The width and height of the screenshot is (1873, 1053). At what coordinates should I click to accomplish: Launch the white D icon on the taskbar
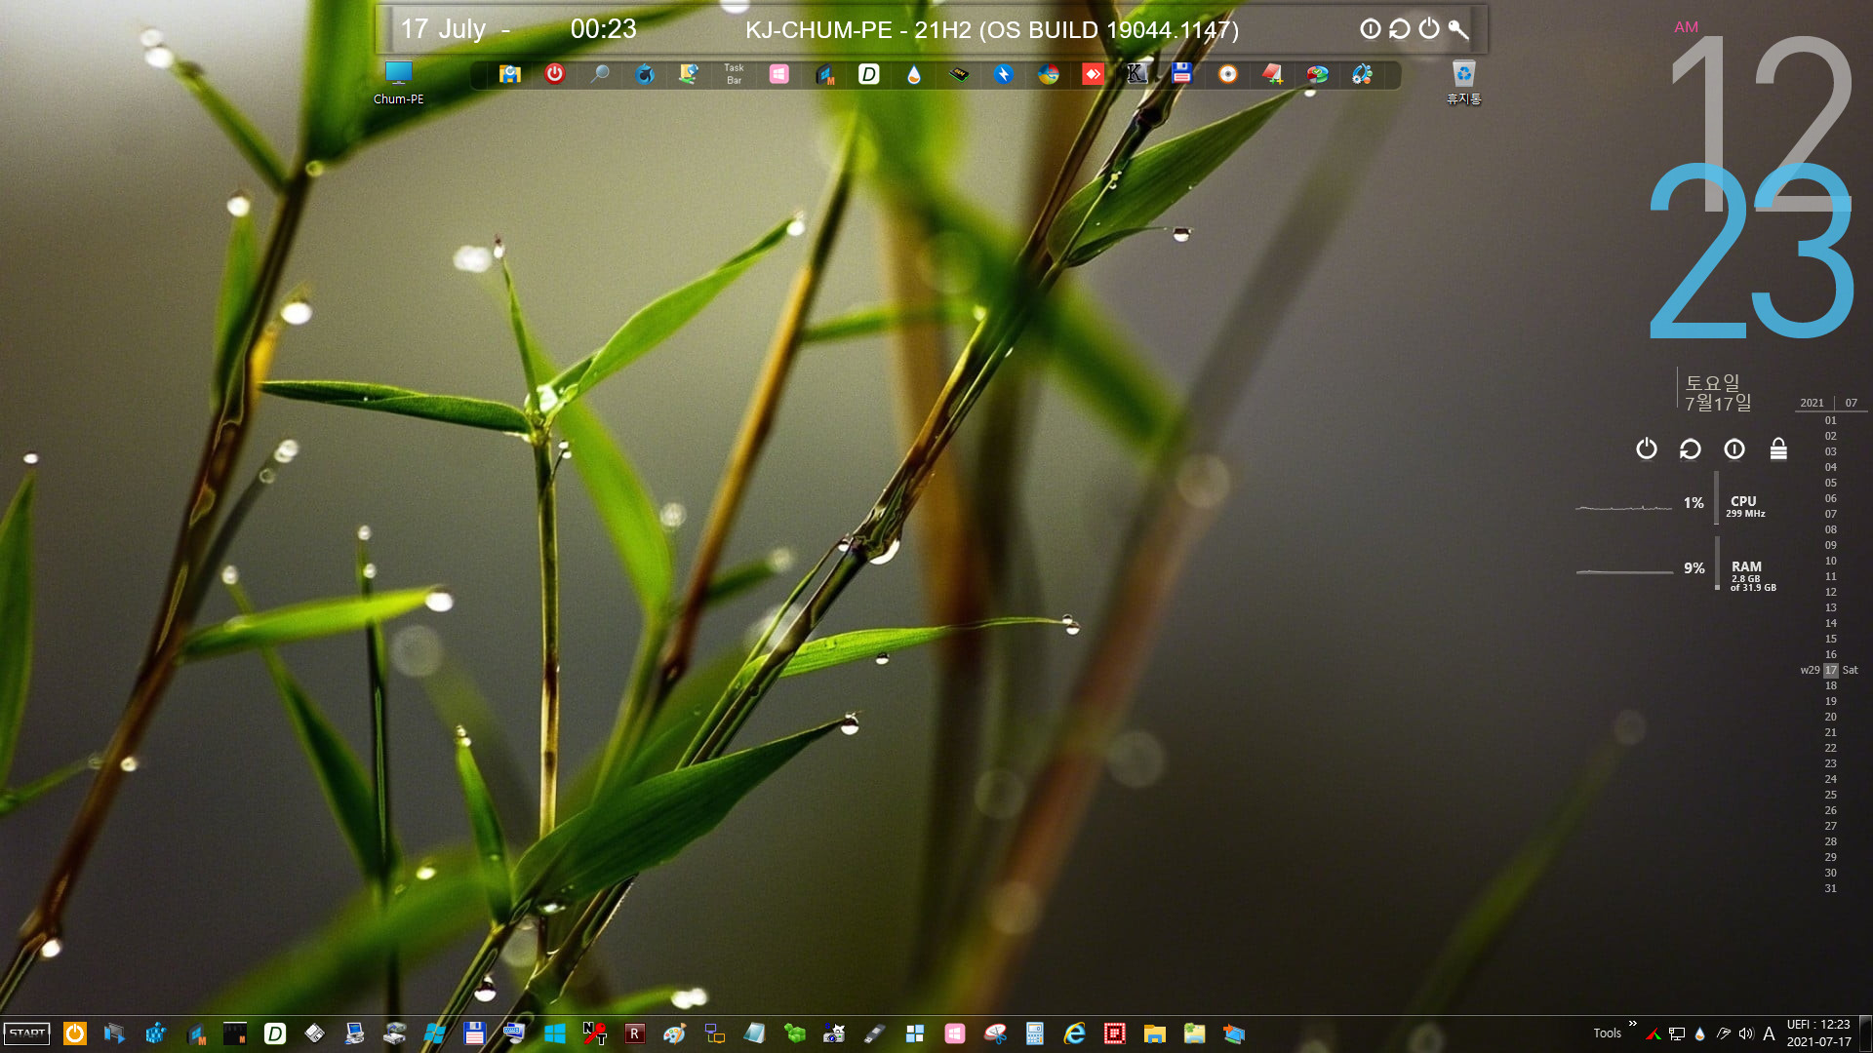pos(275,1033)
